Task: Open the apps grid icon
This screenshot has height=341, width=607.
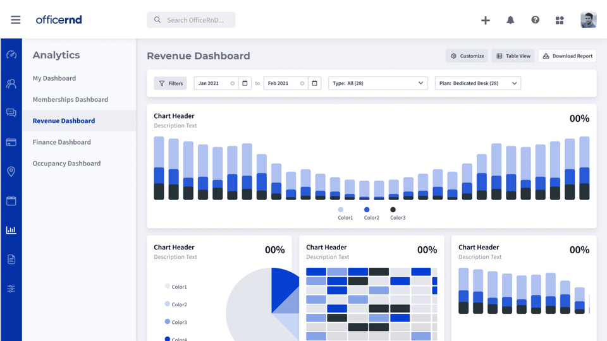Action: click(559, 20)
